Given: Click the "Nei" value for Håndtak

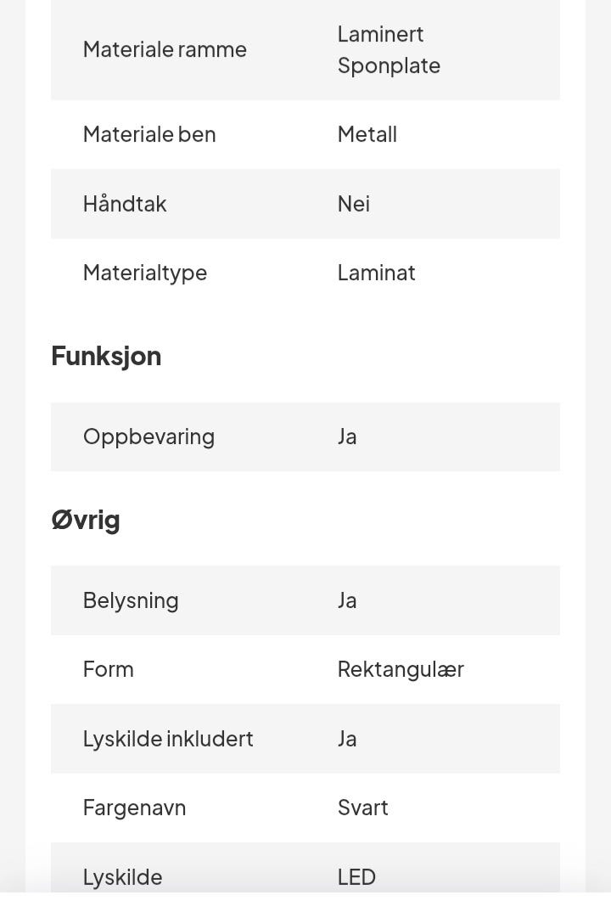Looking at the screenshot, I should [353, 204].
